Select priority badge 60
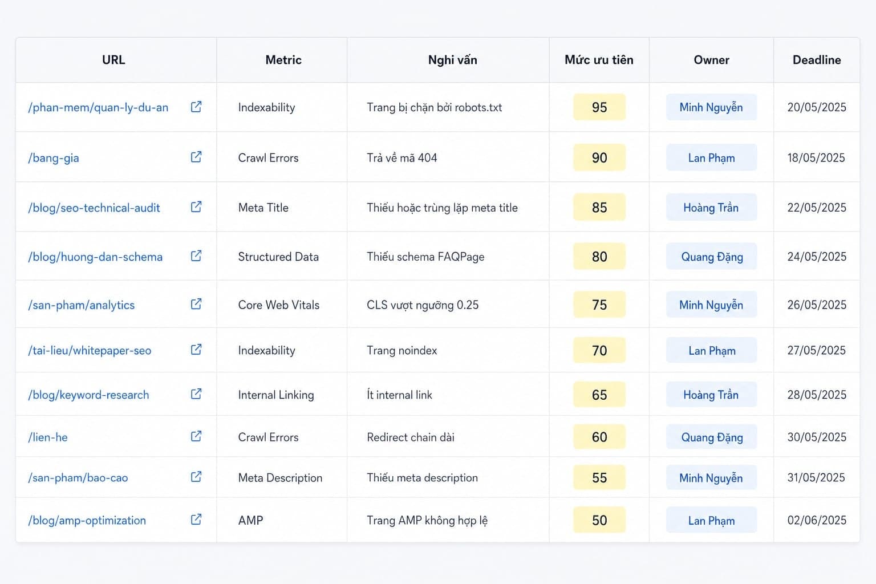Screen dimensions: 876x584 [599, 437]
